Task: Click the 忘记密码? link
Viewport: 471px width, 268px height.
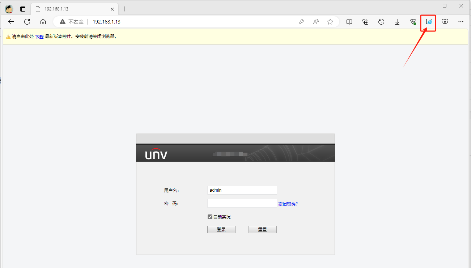Action: pos(288,204)
